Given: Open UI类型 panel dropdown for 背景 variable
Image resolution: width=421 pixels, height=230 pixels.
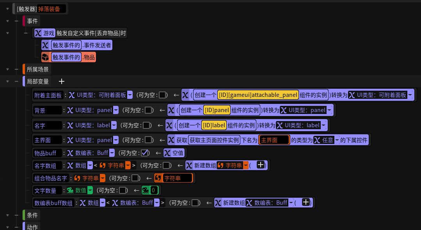Looking at the screenshot, I should (x=116, y=110).
